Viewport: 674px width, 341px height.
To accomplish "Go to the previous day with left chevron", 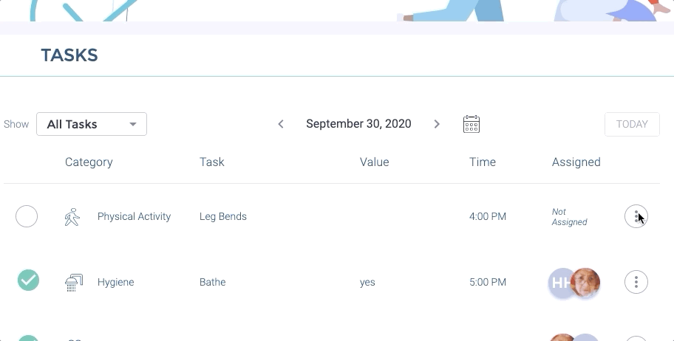I will coord(281,124).
